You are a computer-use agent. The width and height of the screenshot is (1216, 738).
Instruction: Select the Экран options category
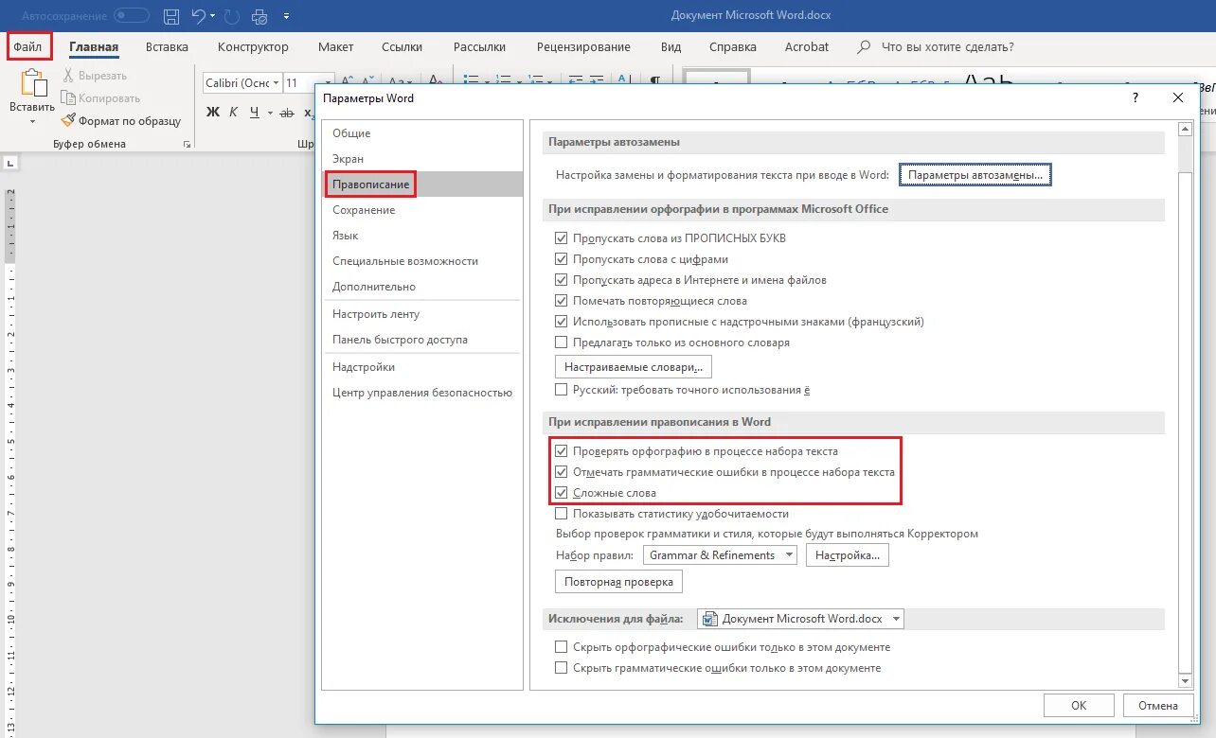coord(422,159)
